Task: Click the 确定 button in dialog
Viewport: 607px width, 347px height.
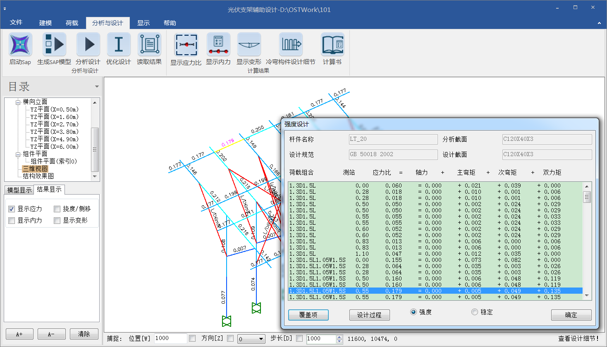Action: [x=571, y=315]
